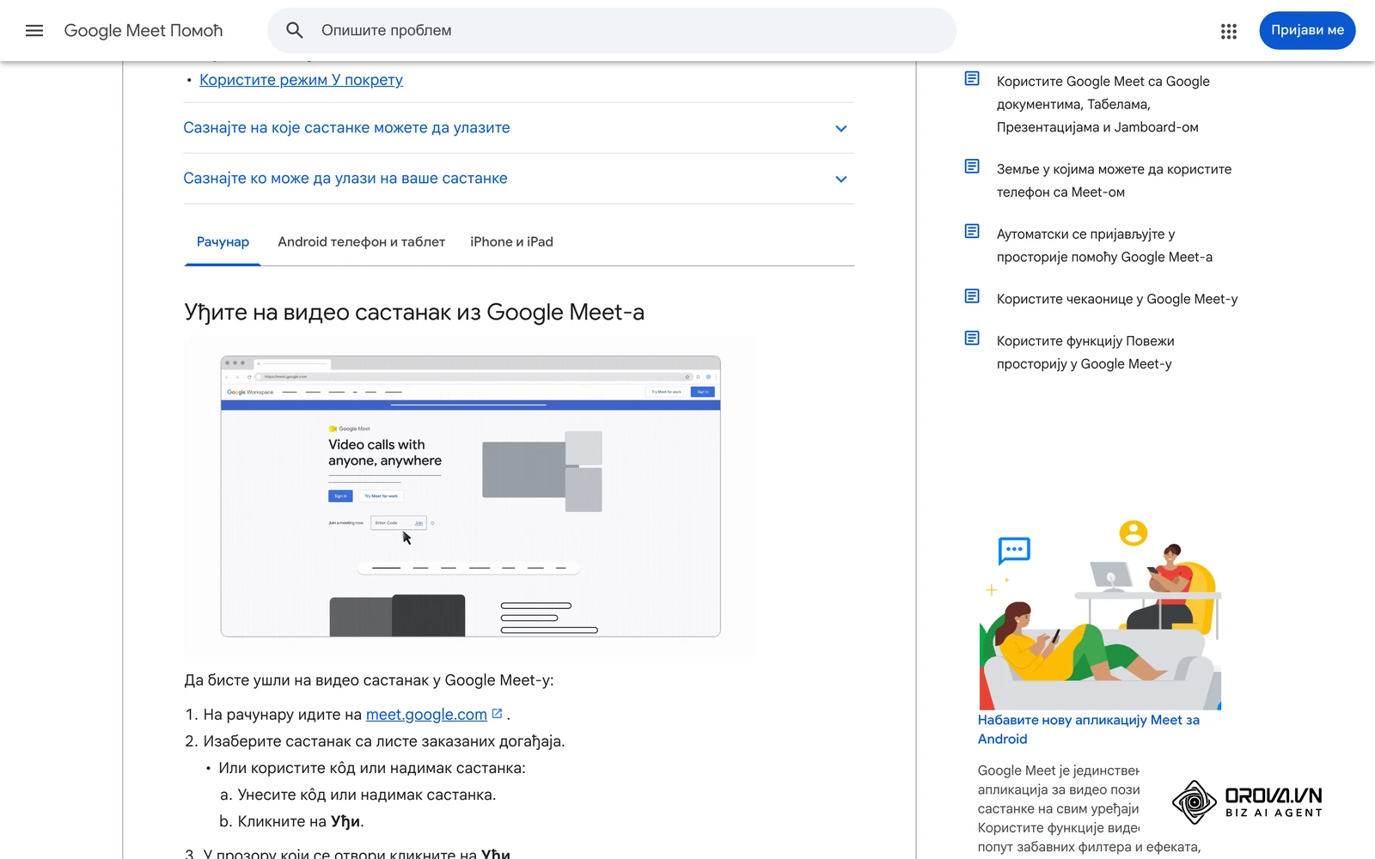The height and width of the screenshot is (859, 1375).
Task: Click text "Унесите кôд или надимак састанка."
Action: pyautogui.click(x=367, y=795)
